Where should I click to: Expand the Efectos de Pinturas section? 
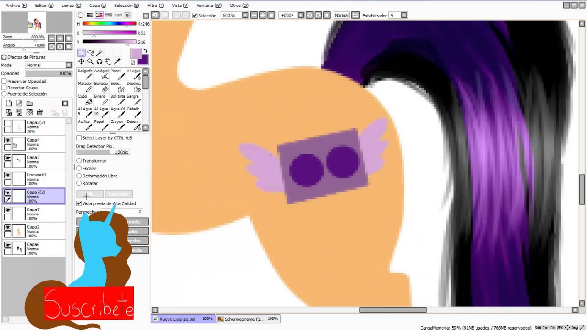coord(4,57)
